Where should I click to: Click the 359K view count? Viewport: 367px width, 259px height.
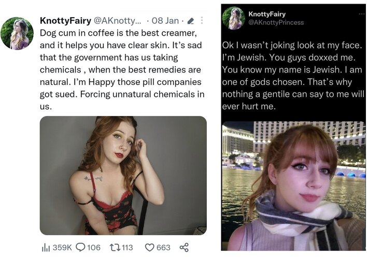coord(62,247)
